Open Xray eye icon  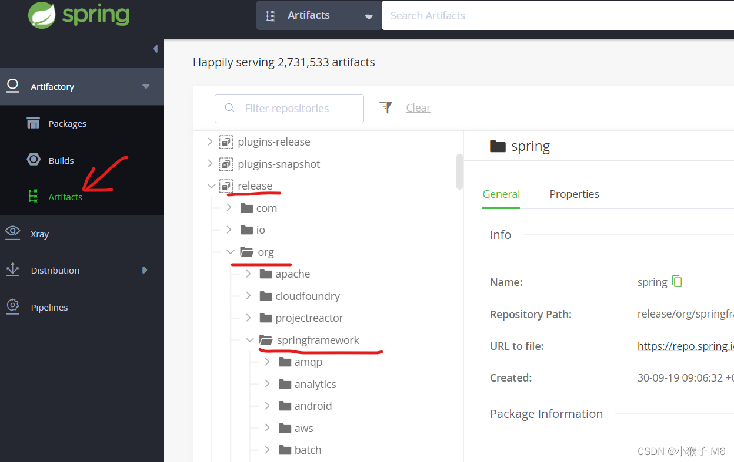tap(13, 232)
